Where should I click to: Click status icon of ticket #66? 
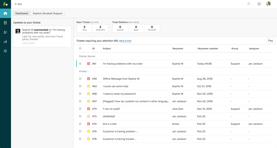point(88,94)
